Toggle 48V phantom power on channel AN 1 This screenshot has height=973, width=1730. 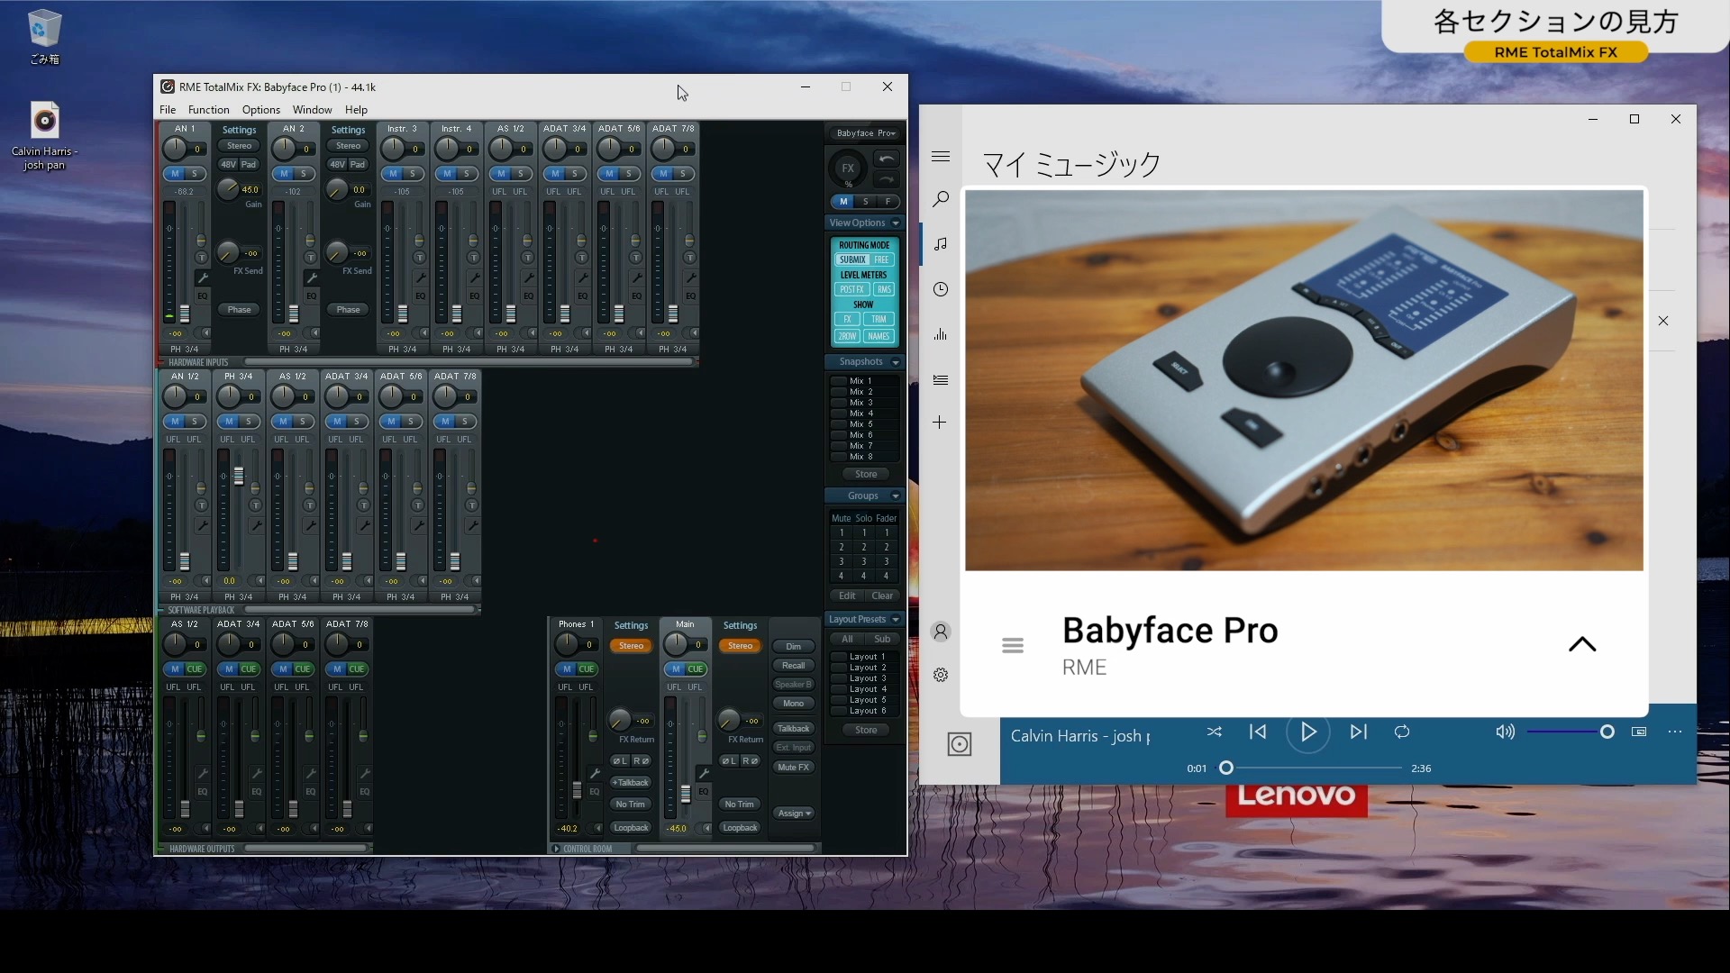pyautogui.click(x=228, y=164)
